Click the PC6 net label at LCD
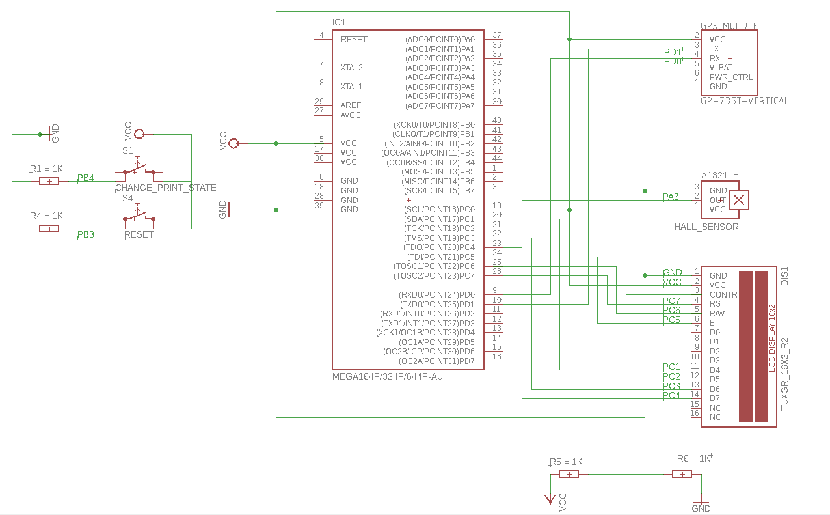This screenshot has width=830, height=515. (x=671, y=311)
